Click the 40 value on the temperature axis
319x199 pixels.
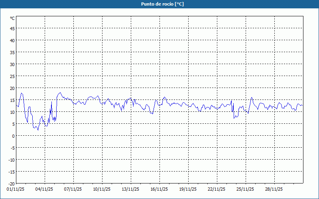pos(12,41)
